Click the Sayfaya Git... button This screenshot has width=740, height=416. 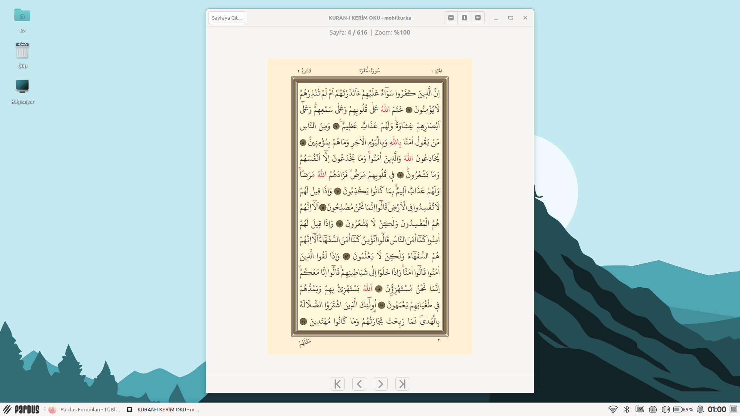[x=227, y=18]
